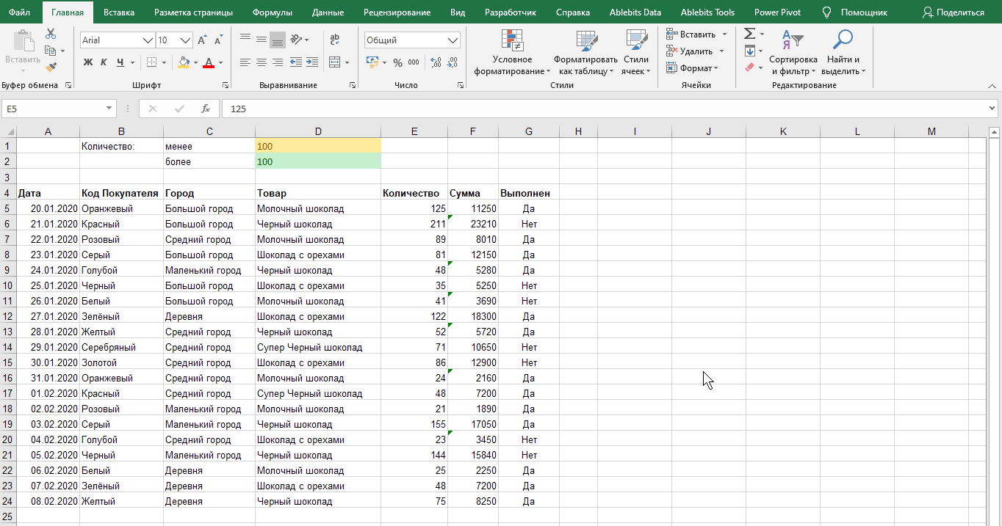Click the yellow fill color button
This screenshot has height=526, width=1002.
(x=183, y=62)
